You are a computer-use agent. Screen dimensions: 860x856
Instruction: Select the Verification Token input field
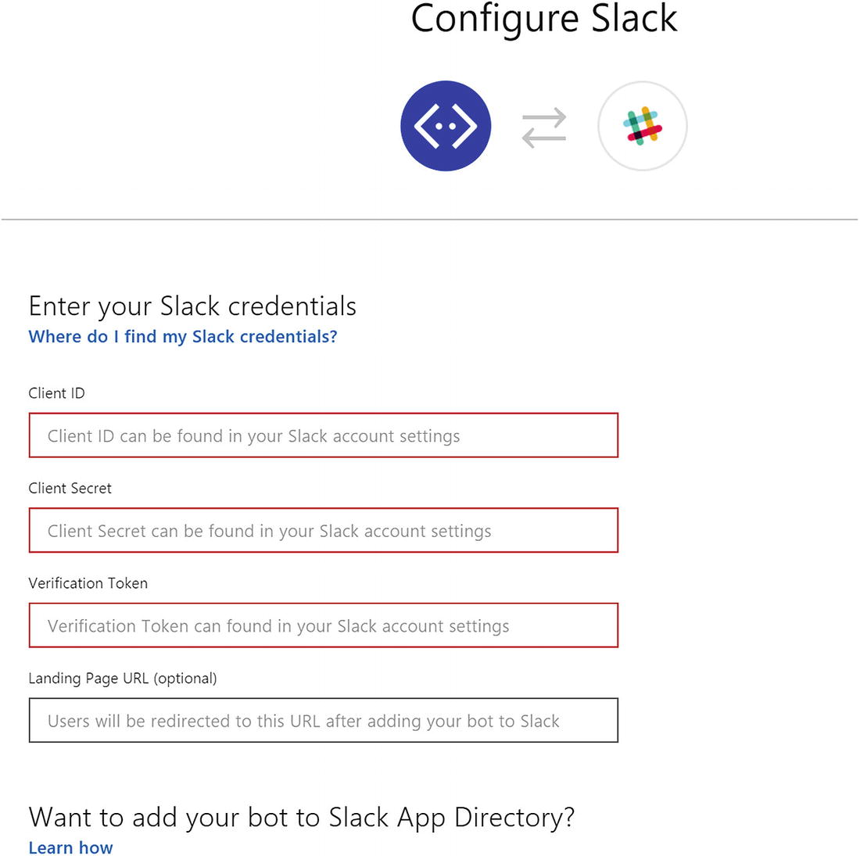point(323,625)
